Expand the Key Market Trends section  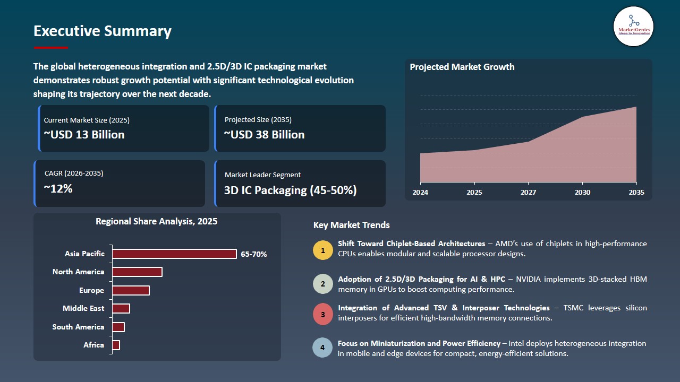click(352, 225)
